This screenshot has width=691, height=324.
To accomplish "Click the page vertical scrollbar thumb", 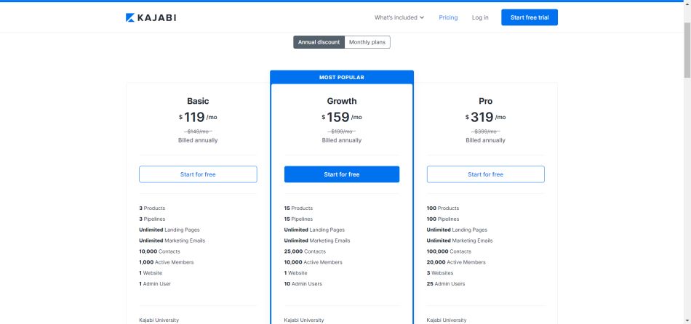I will click(687, 49).
